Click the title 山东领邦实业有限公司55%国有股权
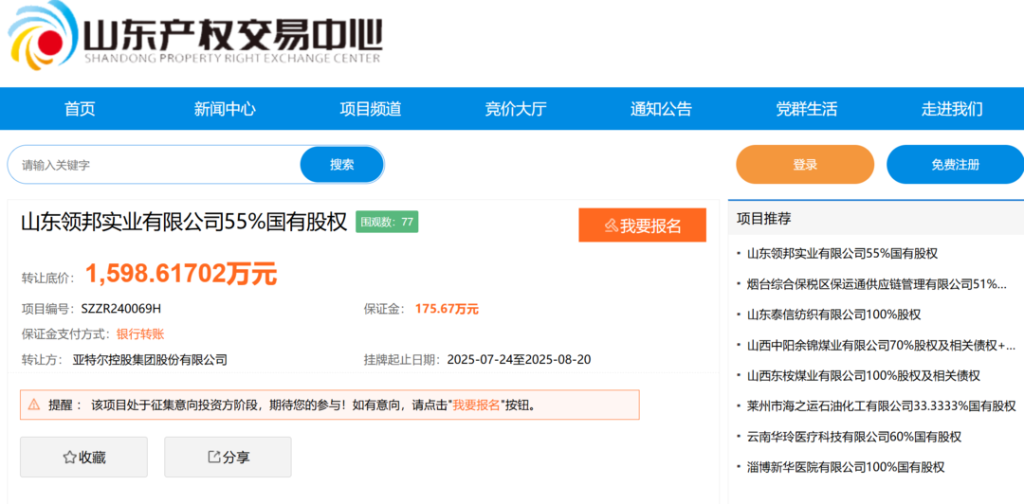The height and width of the screenshot is (504, 1024). coord(184,222)
